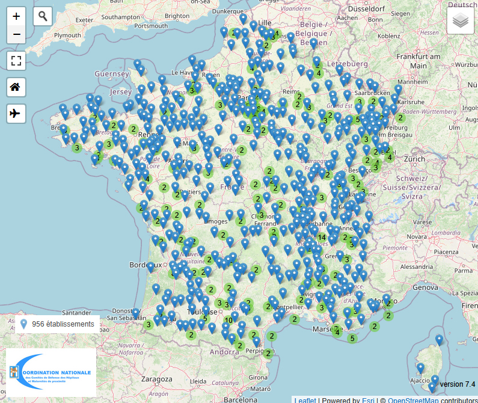478x403 pixels.
Task: Click the zoom in plus button
Action: (16, 16)
